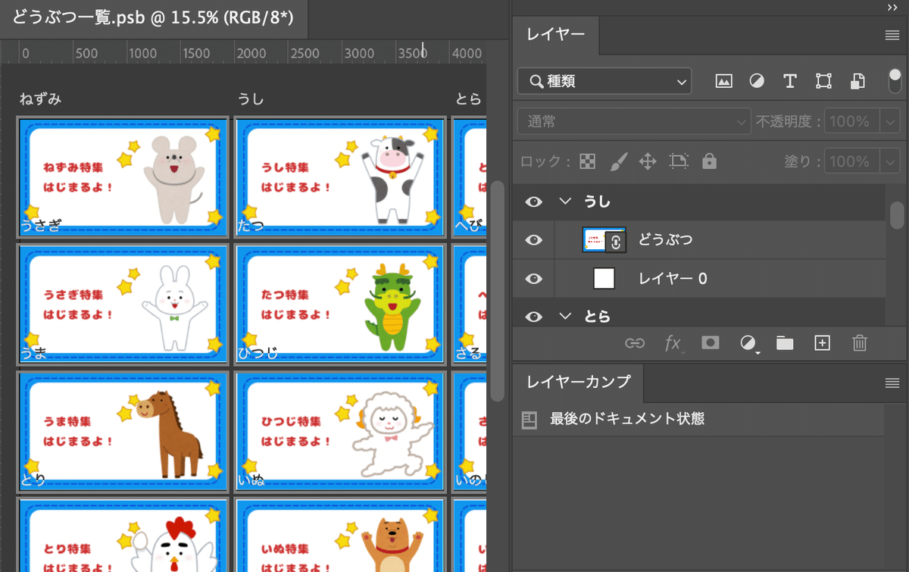Select the とら group name
Image resolution: width=909 pixels, height=572 pixels.
(597, 317)
